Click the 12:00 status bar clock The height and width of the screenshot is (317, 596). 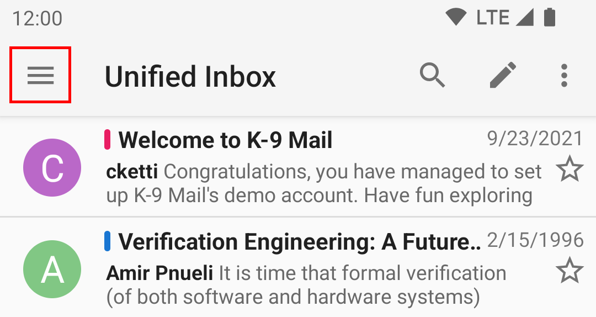(38, 18)
